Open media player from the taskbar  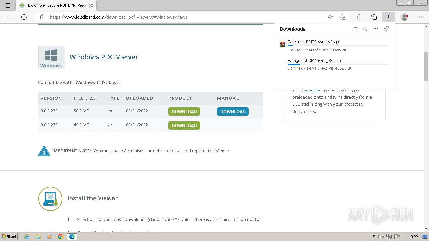coord(49,237)
